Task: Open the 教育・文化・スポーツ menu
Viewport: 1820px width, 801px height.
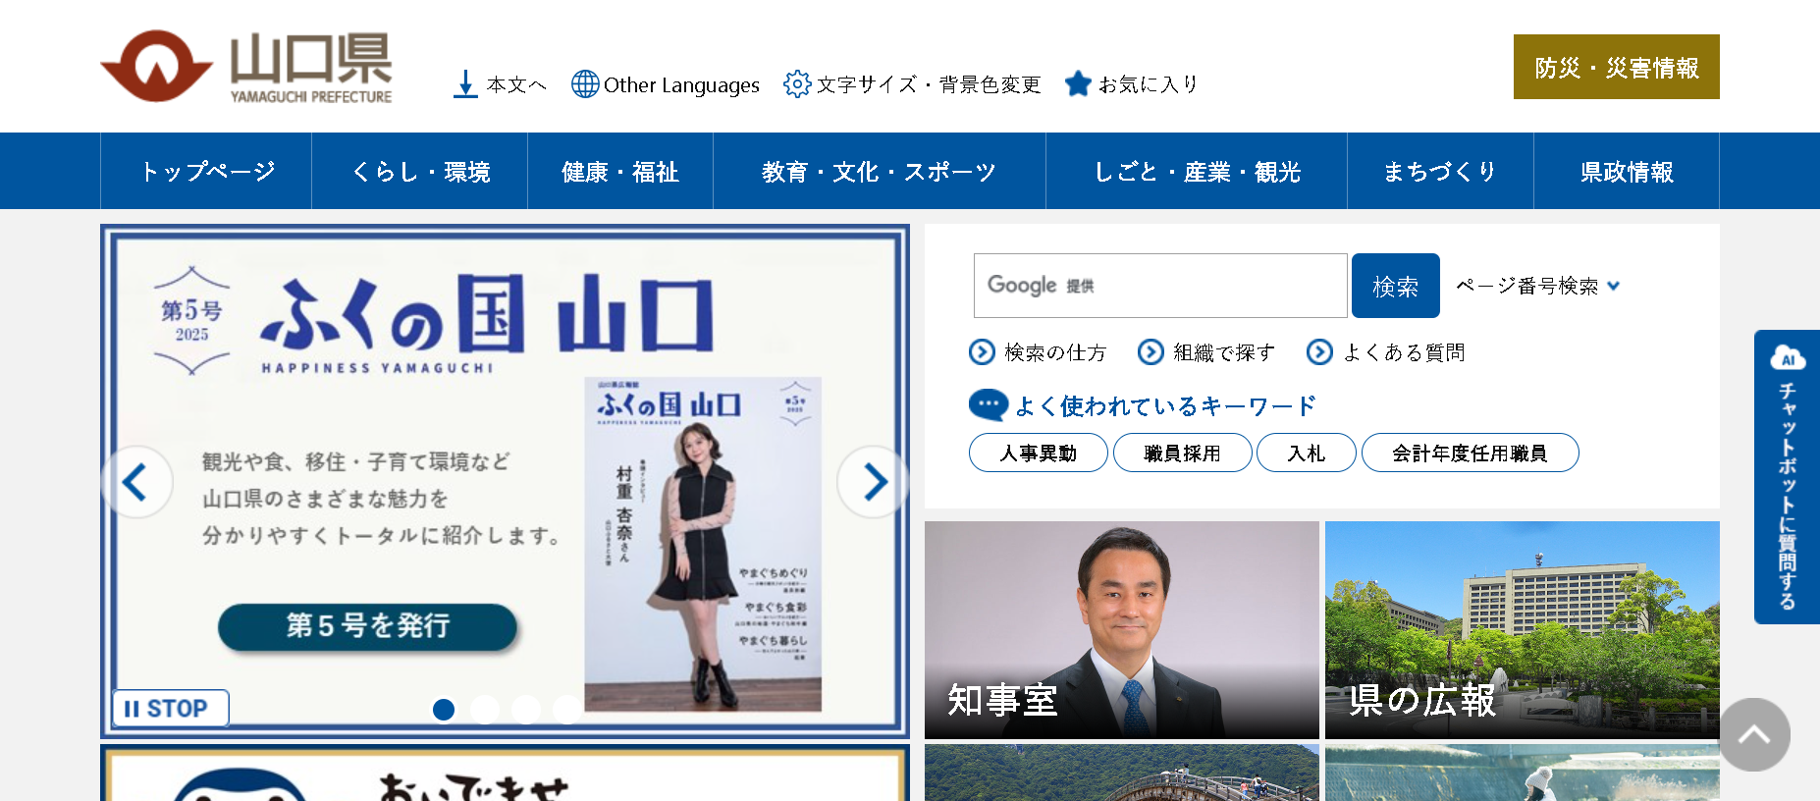Action: 880,171
